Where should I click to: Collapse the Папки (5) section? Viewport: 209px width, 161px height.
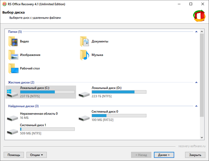[196, 32]
